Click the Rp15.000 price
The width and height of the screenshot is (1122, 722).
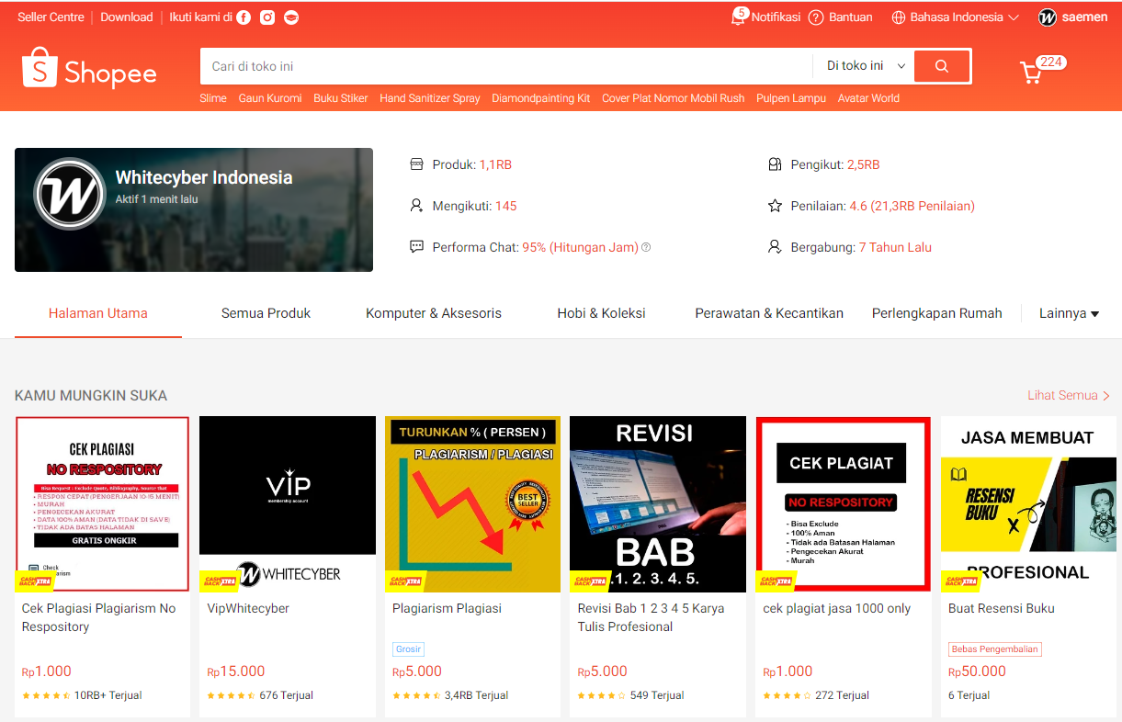pos(236,671)
